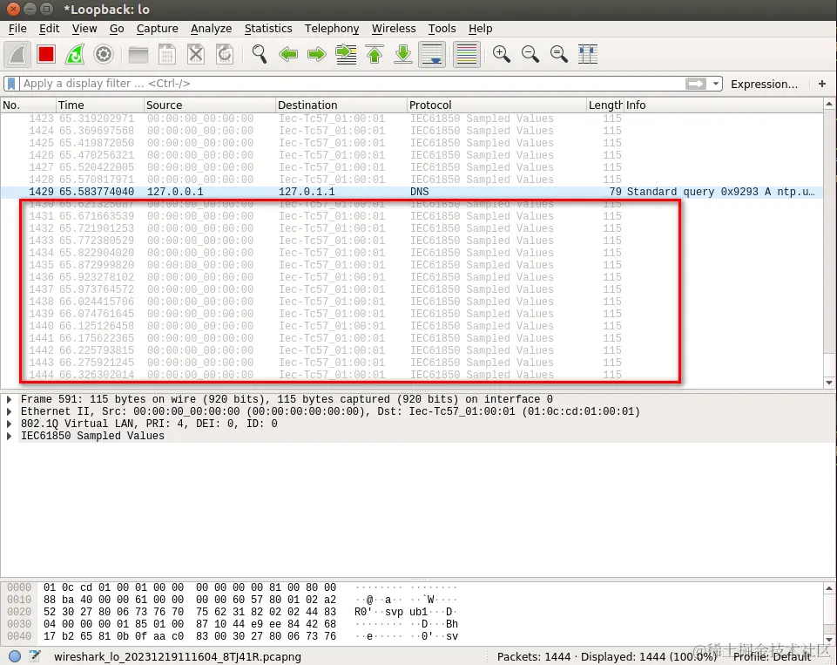Apply the display filter arrow button
837x665 pixels.
[696, 84]
